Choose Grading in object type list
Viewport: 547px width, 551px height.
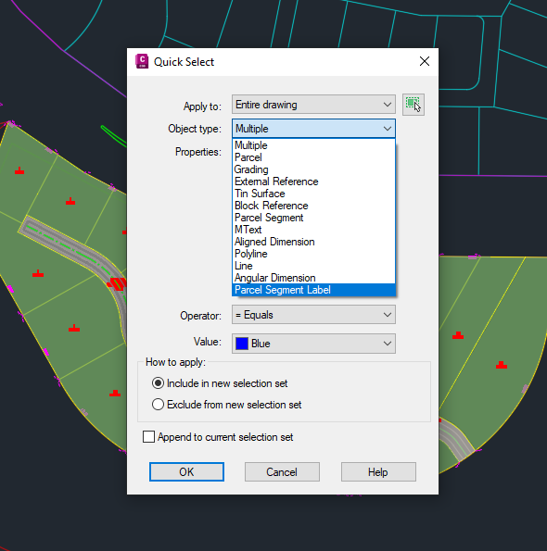pyautogui.click(x=313, y=169)
